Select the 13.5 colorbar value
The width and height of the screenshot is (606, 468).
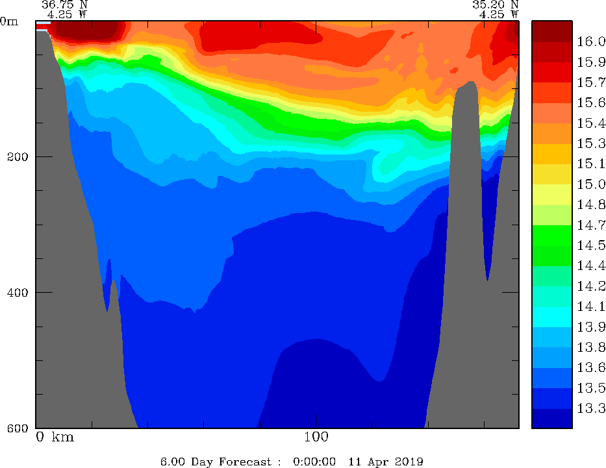coord(591,388)
